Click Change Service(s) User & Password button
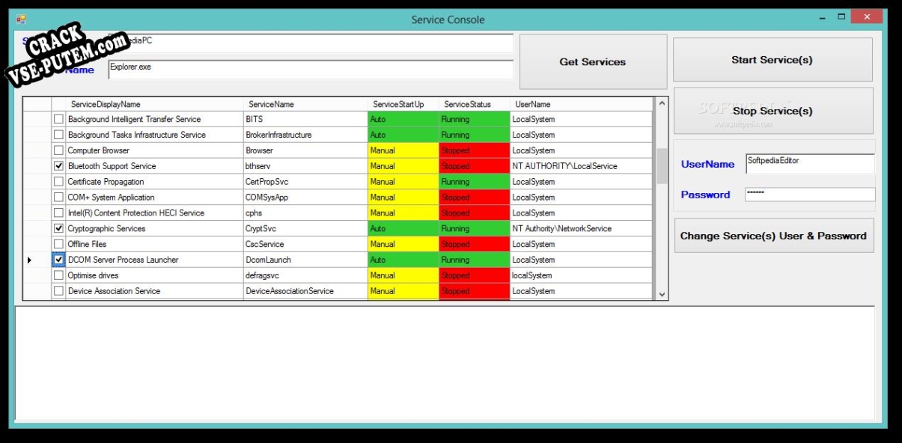 [x=773, y=236]
